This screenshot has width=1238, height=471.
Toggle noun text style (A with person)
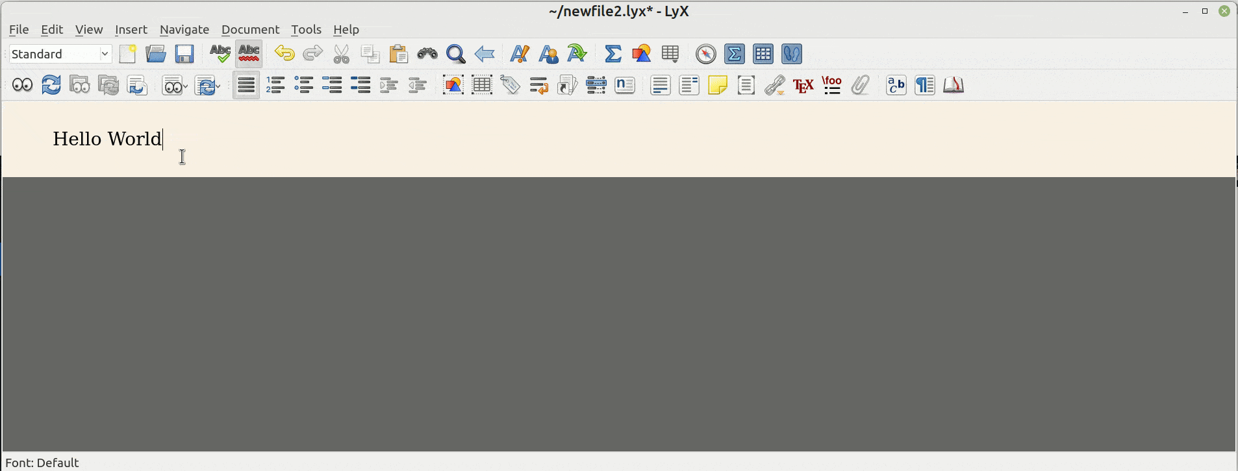[x=548, y=54]
